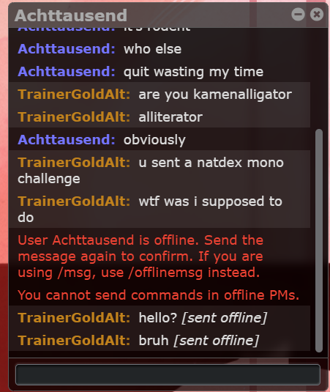
Task: Click the message input box
Action: 168,374
